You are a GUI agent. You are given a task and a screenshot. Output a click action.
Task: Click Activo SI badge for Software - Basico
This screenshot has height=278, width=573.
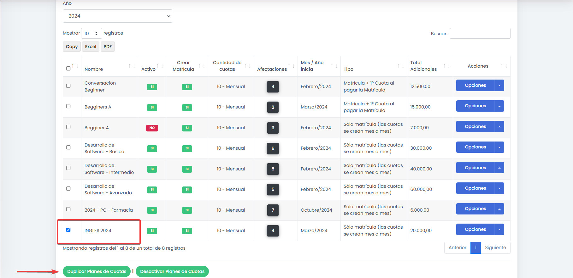coord(152,148)
